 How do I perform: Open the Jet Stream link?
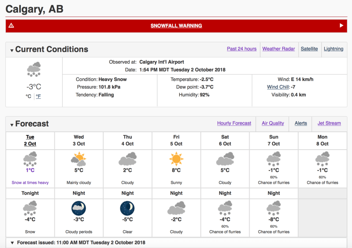click(x=329, y=123)
